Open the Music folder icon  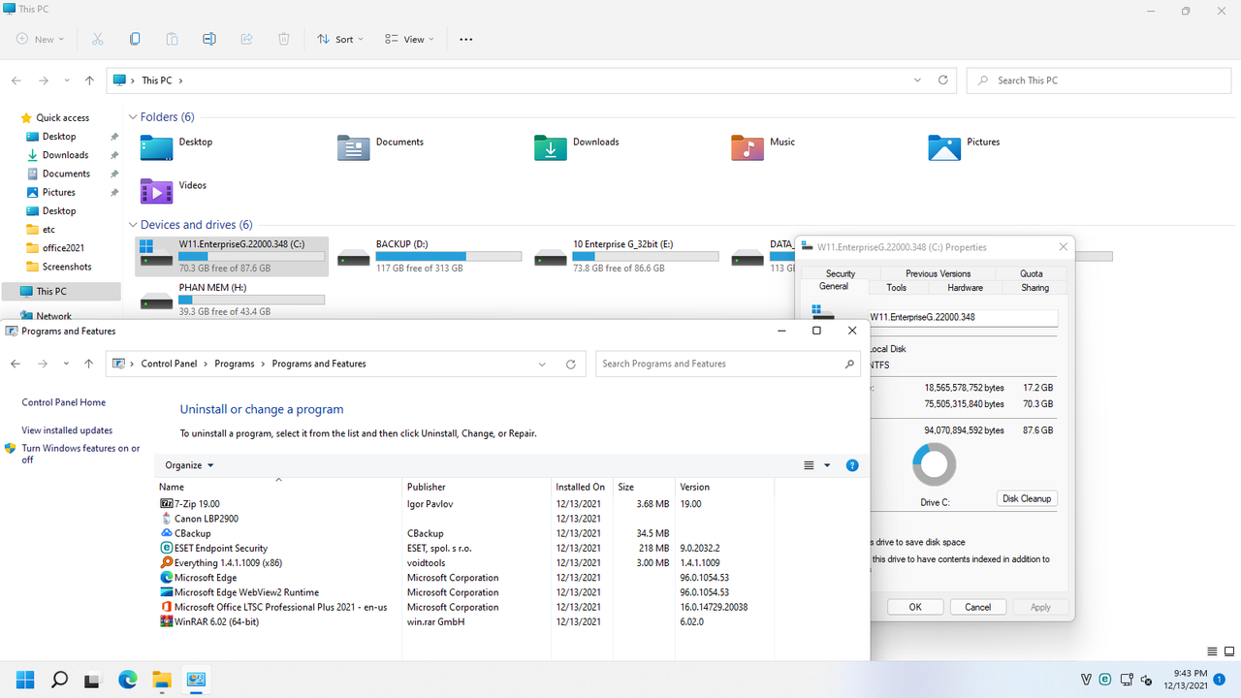747,147
